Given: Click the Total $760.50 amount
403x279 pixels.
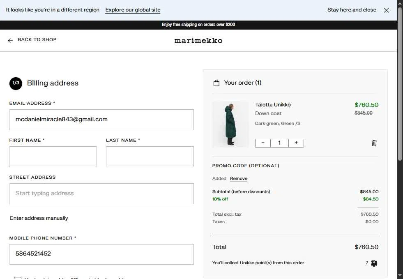Looking at the screenshot, I should [x=366, y=247].
